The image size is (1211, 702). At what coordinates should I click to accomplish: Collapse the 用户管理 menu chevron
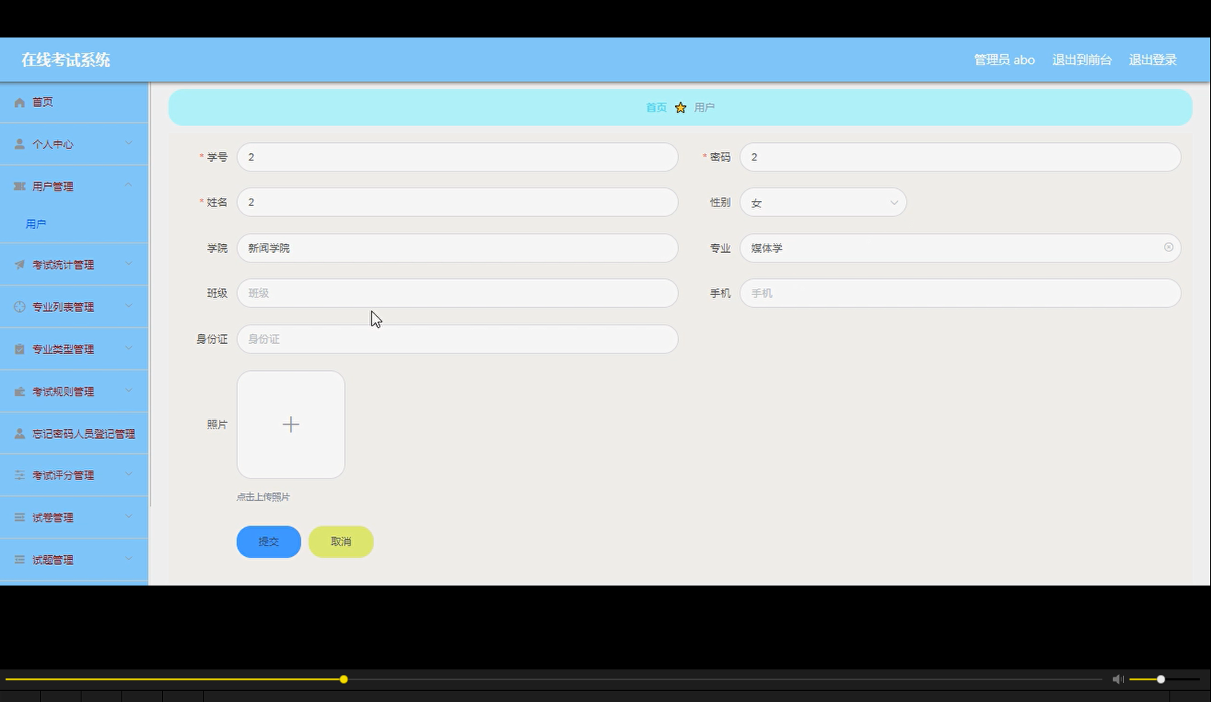pos(129,185)
